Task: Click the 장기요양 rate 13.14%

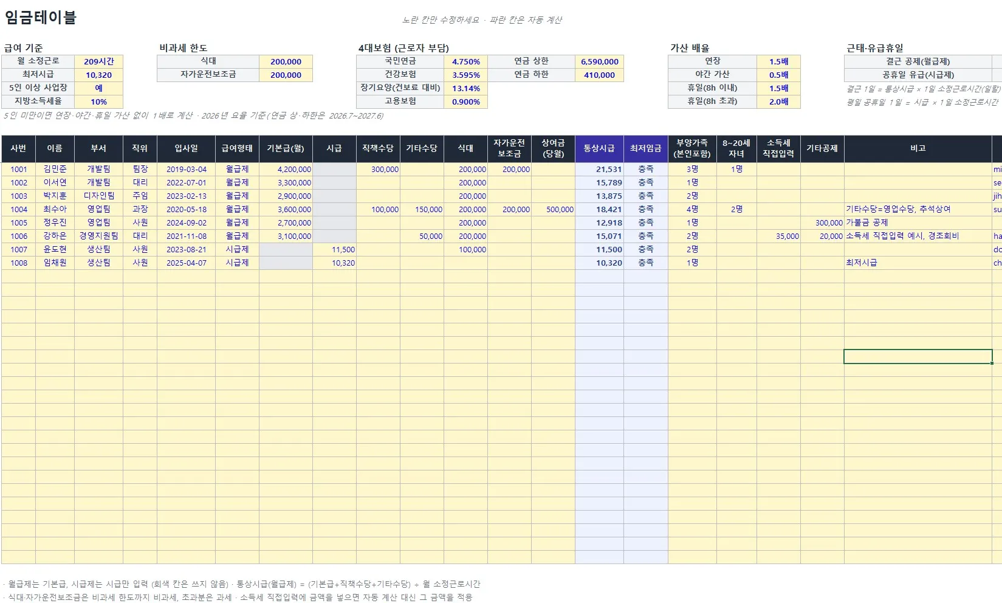Action: click(465, 88)
